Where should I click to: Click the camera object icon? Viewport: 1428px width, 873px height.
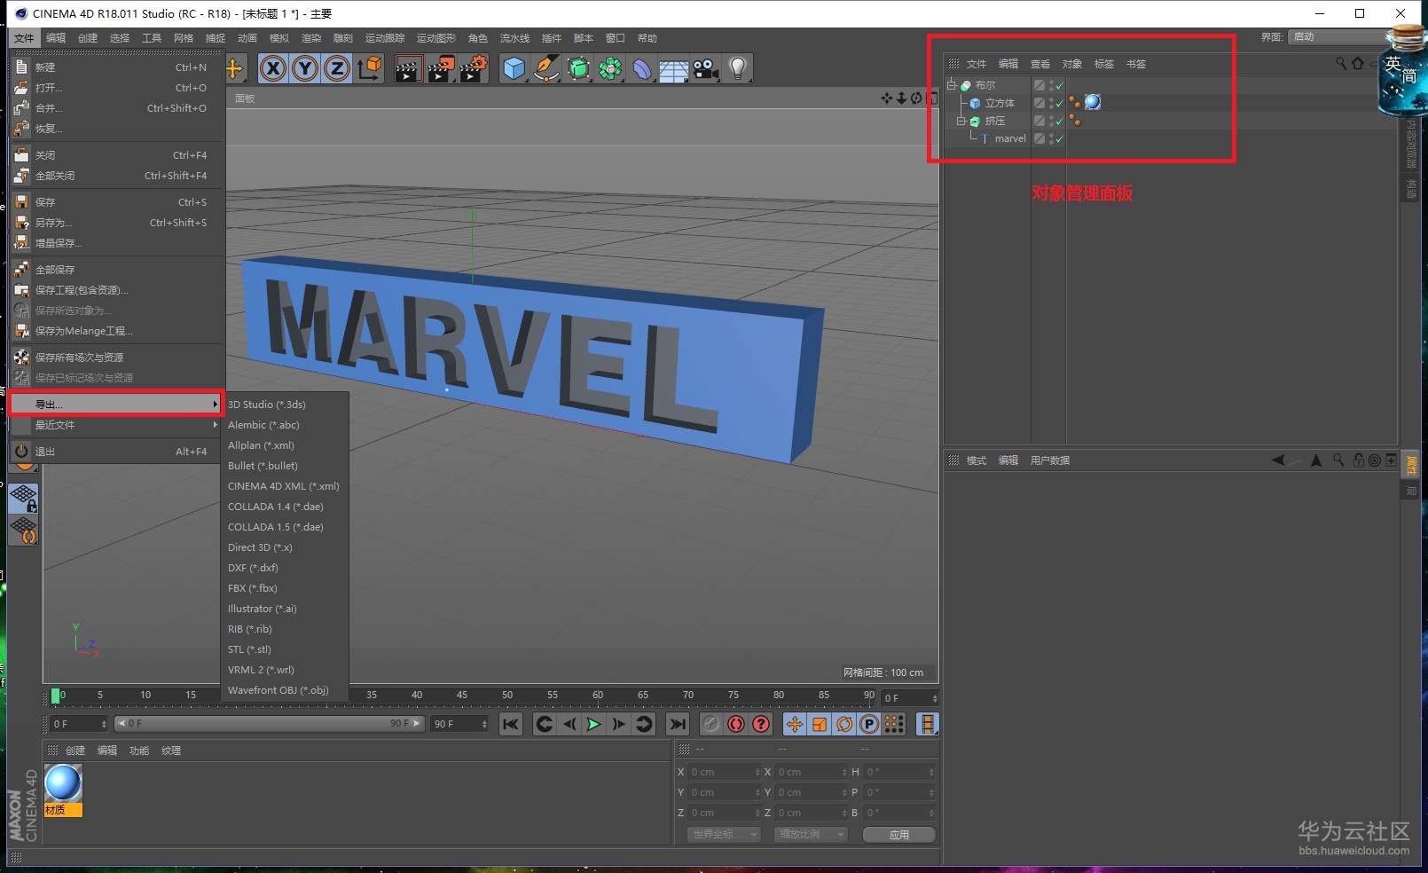(706, 68)
